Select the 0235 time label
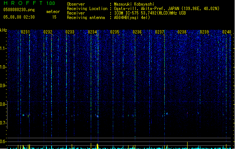This screenshot has width=235, height=149. pos(115,32)
